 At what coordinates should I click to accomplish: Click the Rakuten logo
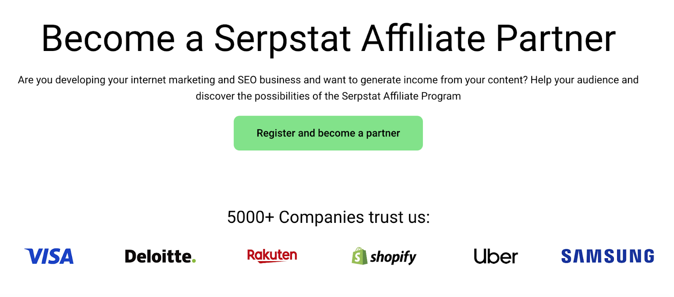[x=272, y=254]
